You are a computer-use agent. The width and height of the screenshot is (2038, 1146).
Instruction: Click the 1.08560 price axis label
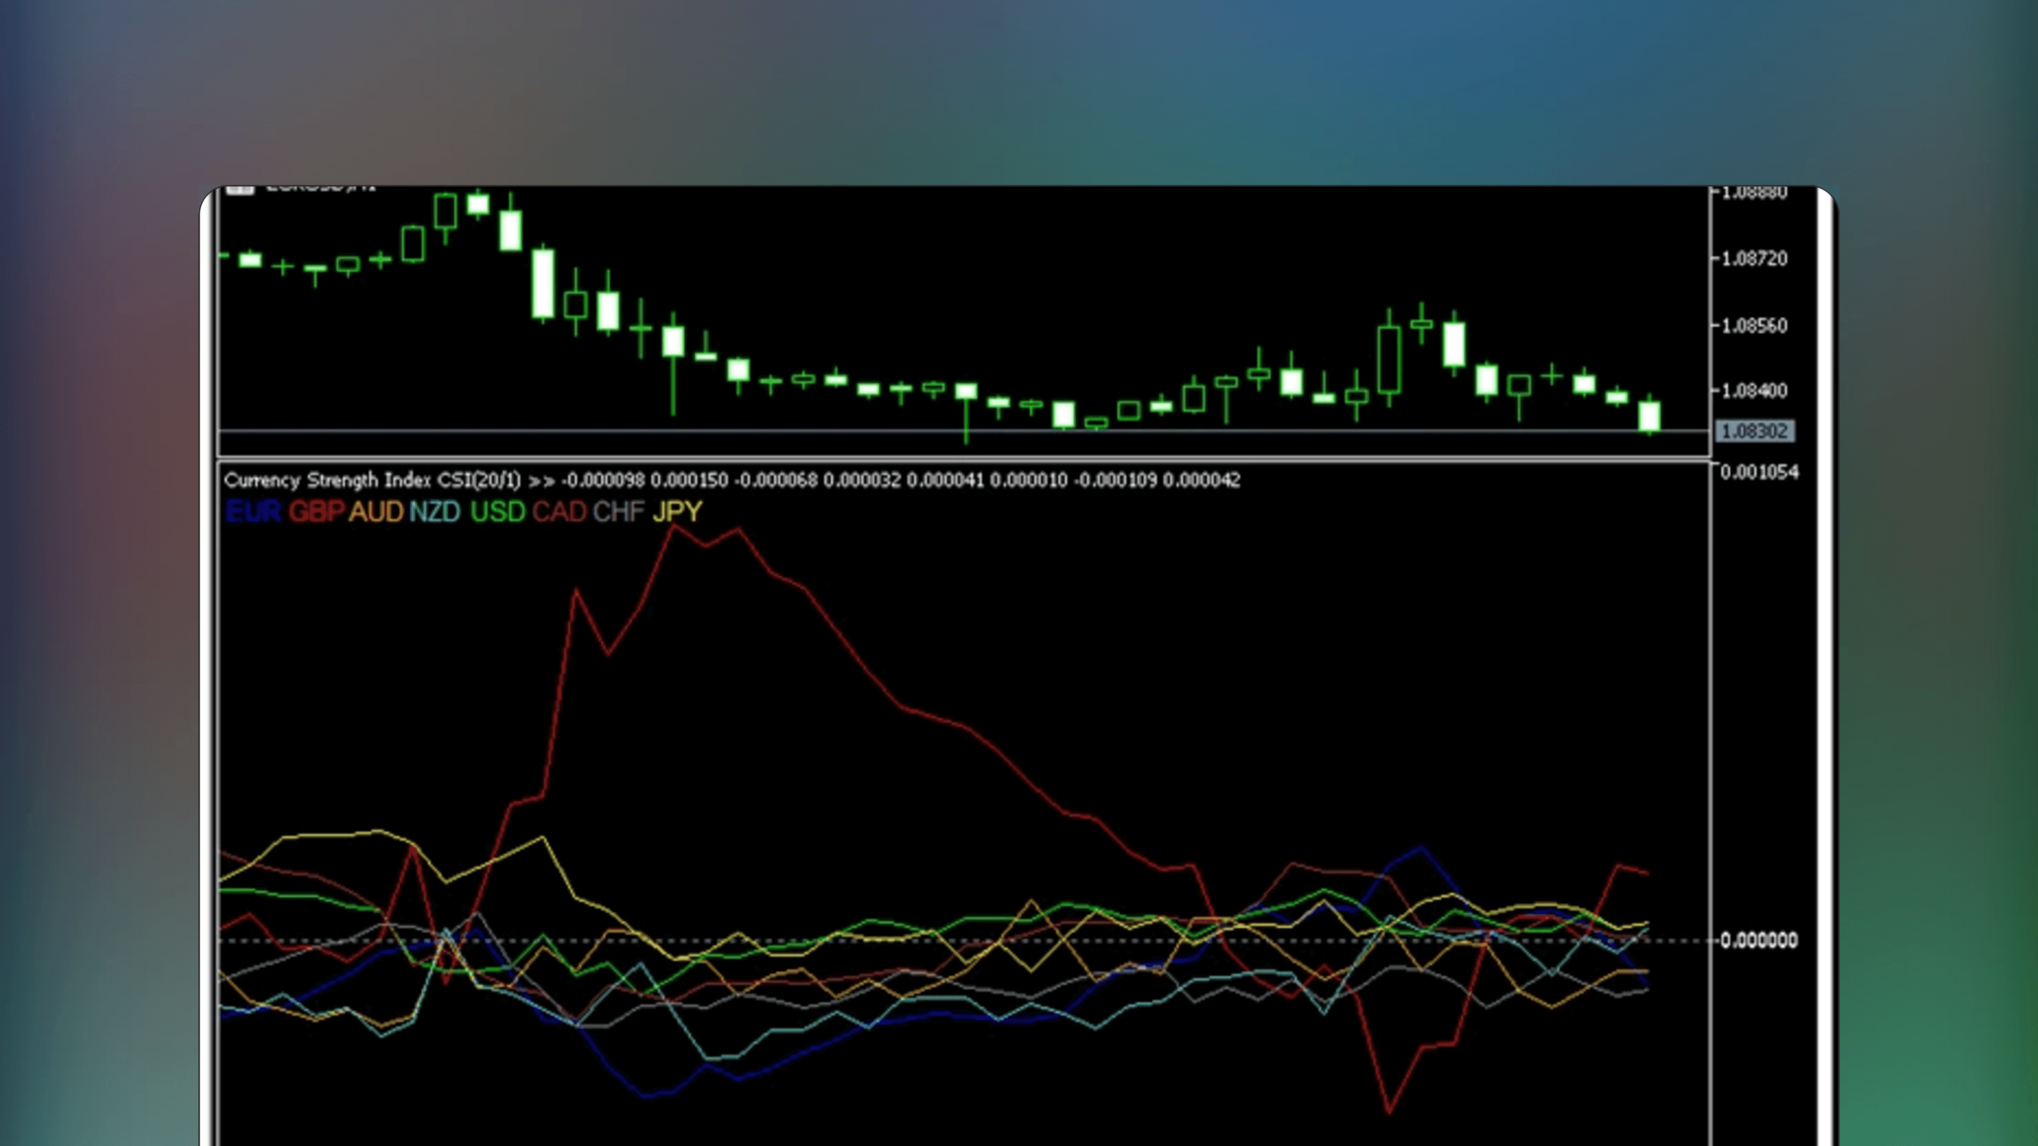pos(1754,325)
